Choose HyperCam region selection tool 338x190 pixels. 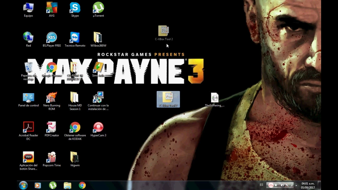click(x=287, y=185)
